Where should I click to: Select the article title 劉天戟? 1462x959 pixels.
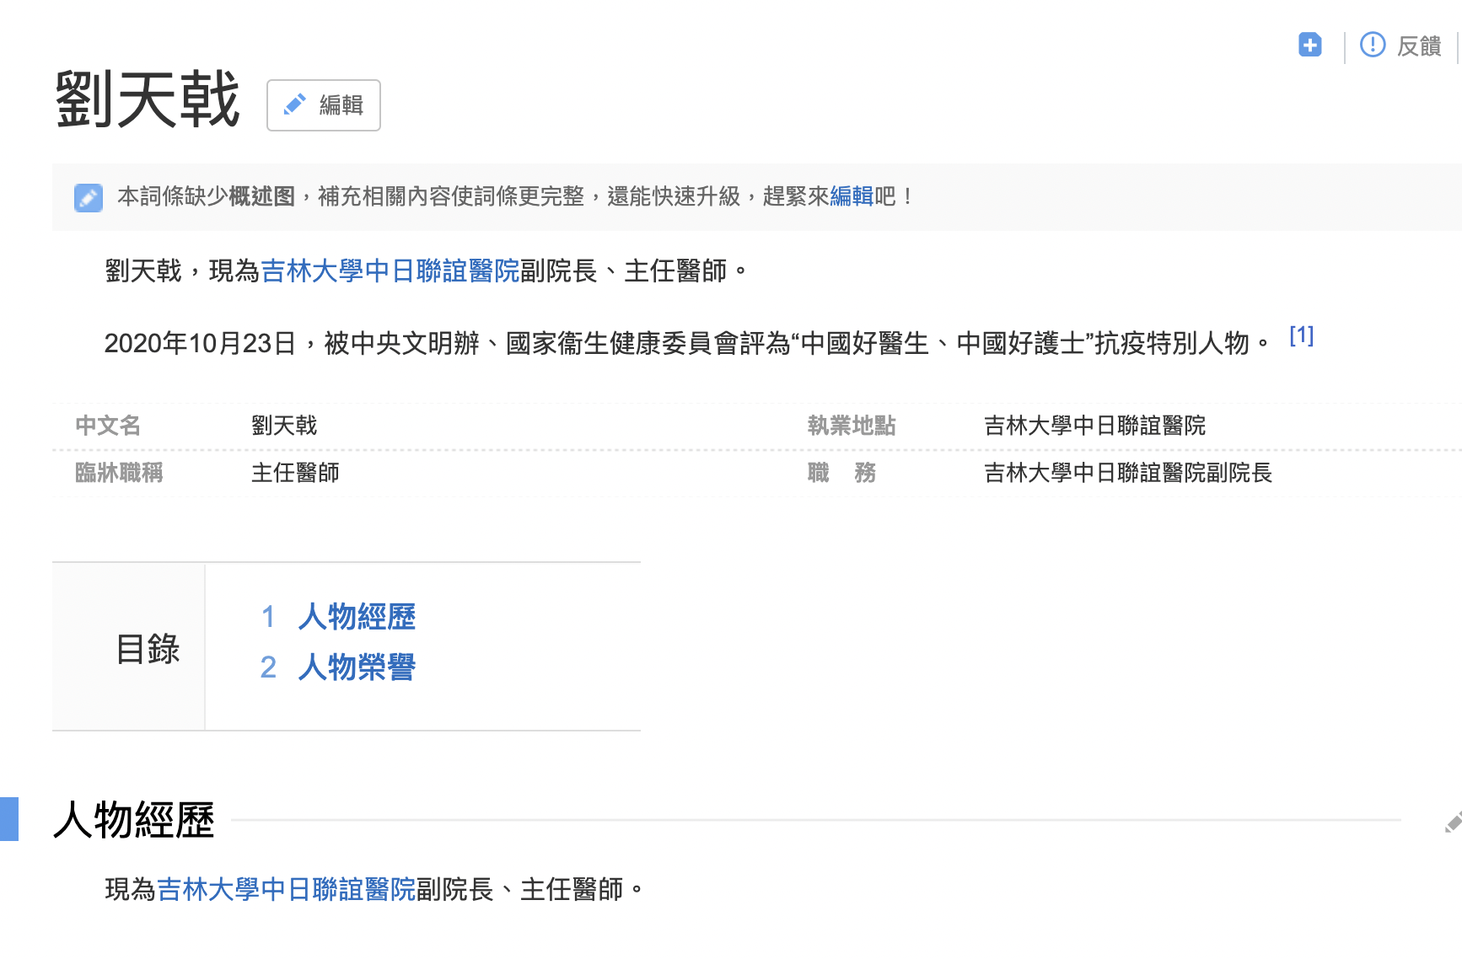[148, 98]
